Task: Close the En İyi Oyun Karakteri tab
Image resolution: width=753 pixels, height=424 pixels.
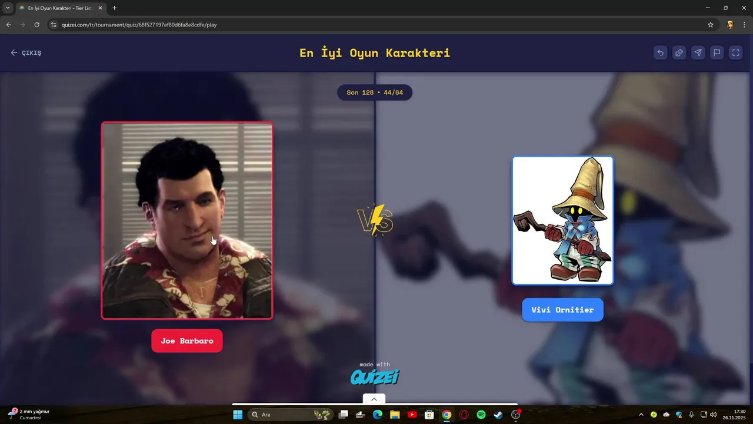Action: (x=100, y=8)
